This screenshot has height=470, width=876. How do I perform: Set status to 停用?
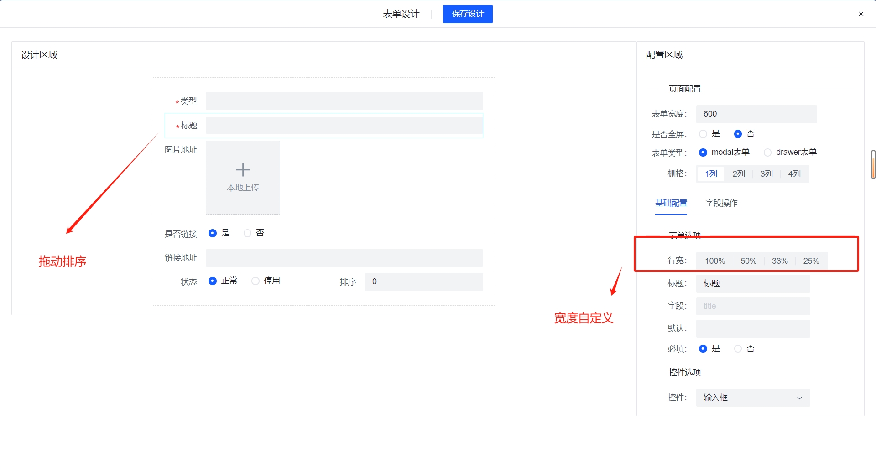click(255, 281)
